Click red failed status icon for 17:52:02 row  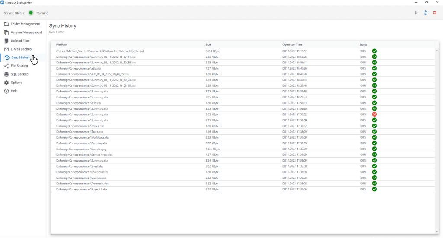point(374,114)
